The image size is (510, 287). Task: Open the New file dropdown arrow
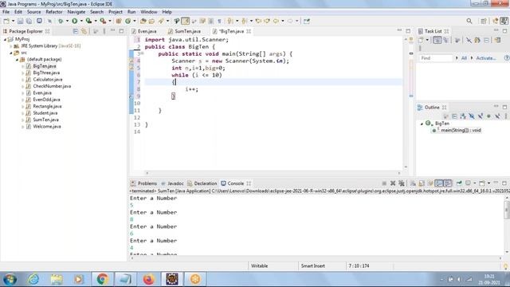(13, 22)
